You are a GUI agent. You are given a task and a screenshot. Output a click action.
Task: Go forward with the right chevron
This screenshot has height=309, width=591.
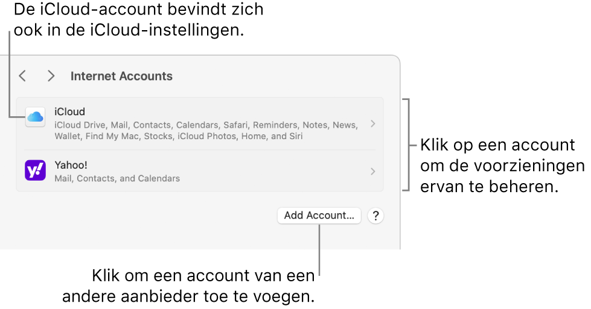(51, 76)
